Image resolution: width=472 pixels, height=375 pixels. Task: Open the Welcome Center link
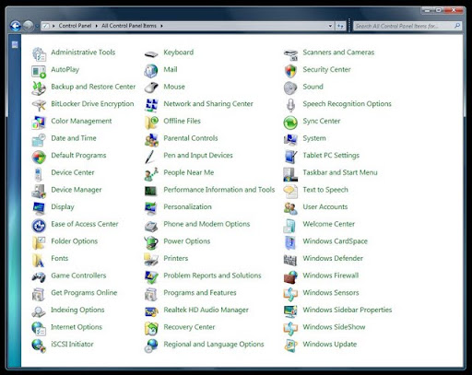(x=329, y=224)
